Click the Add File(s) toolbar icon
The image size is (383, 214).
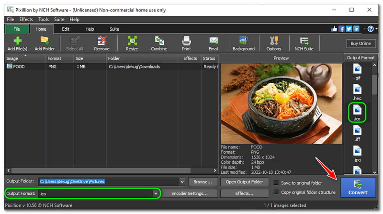click(x=17, y=43)
